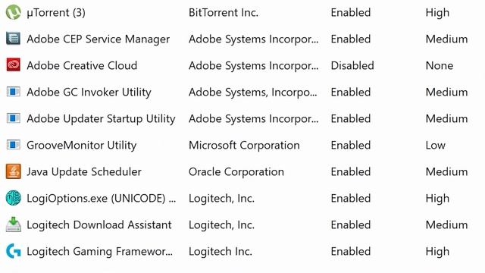Click the Adobe Updater Startup Utility icon
The width and height of the screenshot is (485, 273).
coord(14,118)
